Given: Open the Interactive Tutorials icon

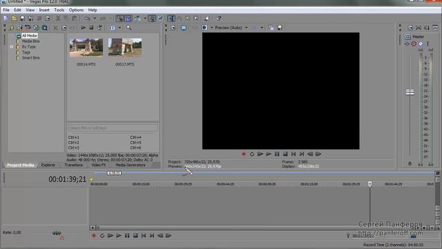Looking at the screenshot, I should click(207, 19).
